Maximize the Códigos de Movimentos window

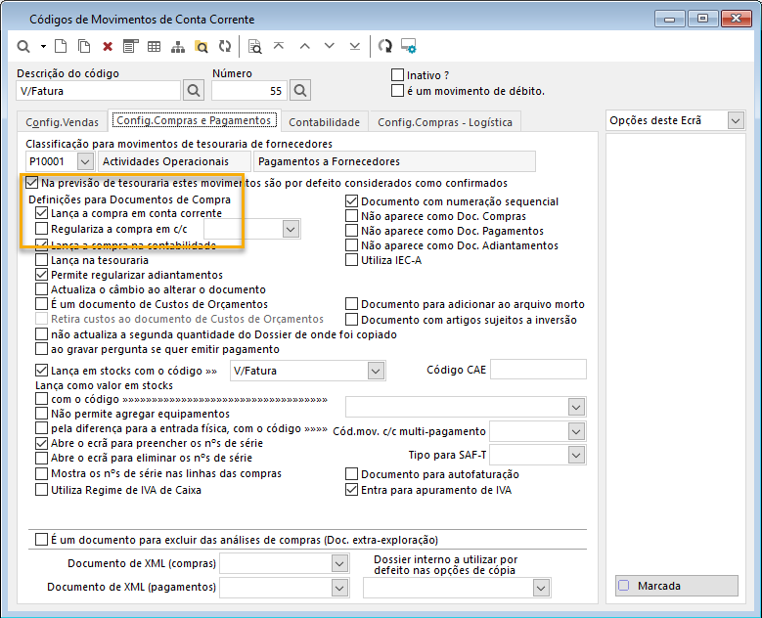click(702, 19)
